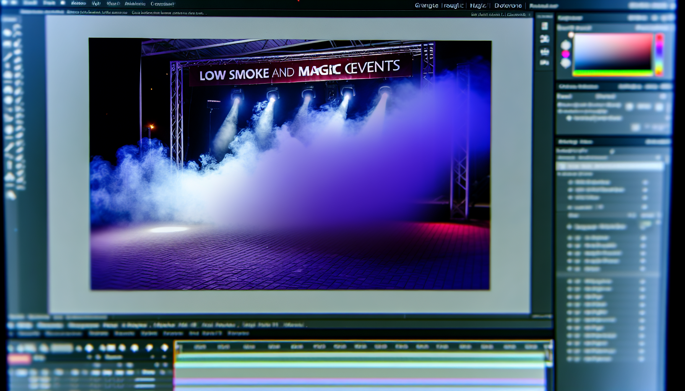This screenshot has height=391, width=685.
Task: Select the topmost tool in the left toolbar
Action: (8, 32)
